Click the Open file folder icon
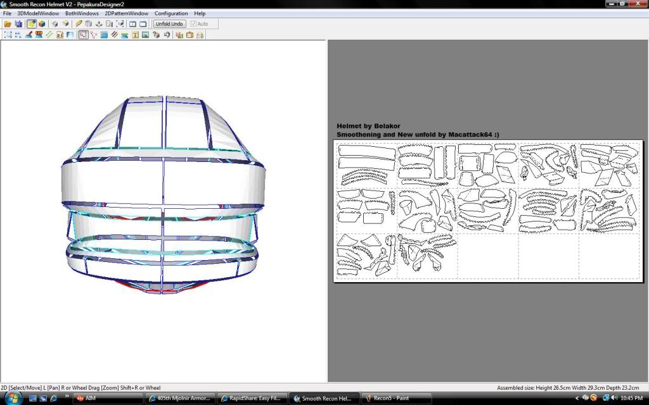The height and width of the screenshot is (405, 649). [x=8, y=24]
